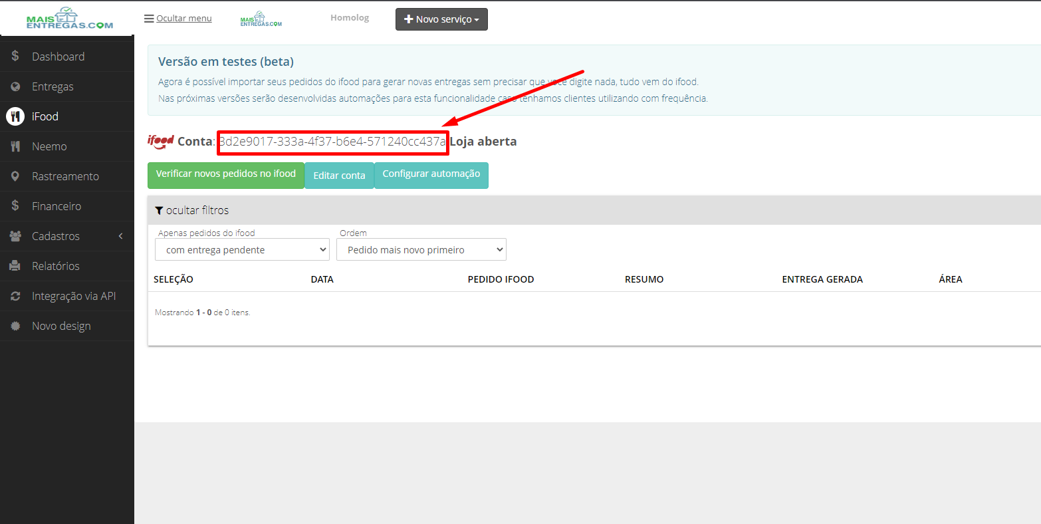Click the Homolog label in header
Image resolution: width=1041 pixels, height=524 pixels.
(350, 18)
